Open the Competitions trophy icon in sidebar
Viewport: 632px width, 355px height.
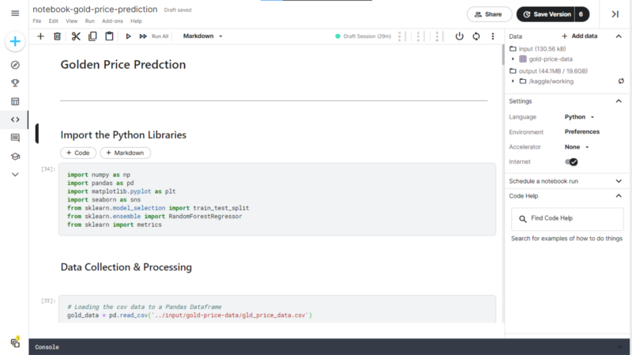15,83
